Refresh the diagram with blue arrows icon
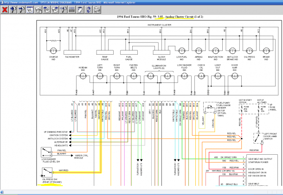The height and width of the screenshot is (195, 283). [89, 10]
